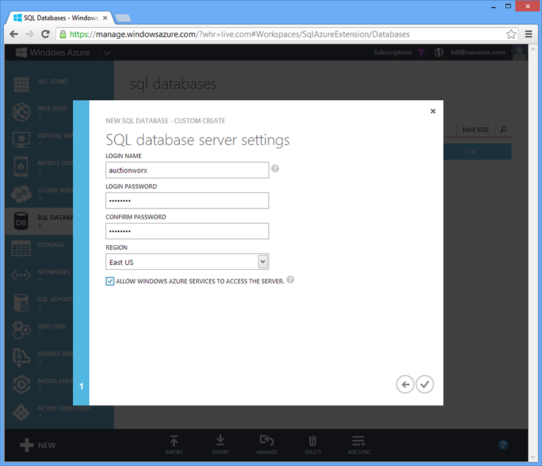Toggle Allow Windows Azure Services checkbox
542x466 pixels.
[x=110, y=281]
